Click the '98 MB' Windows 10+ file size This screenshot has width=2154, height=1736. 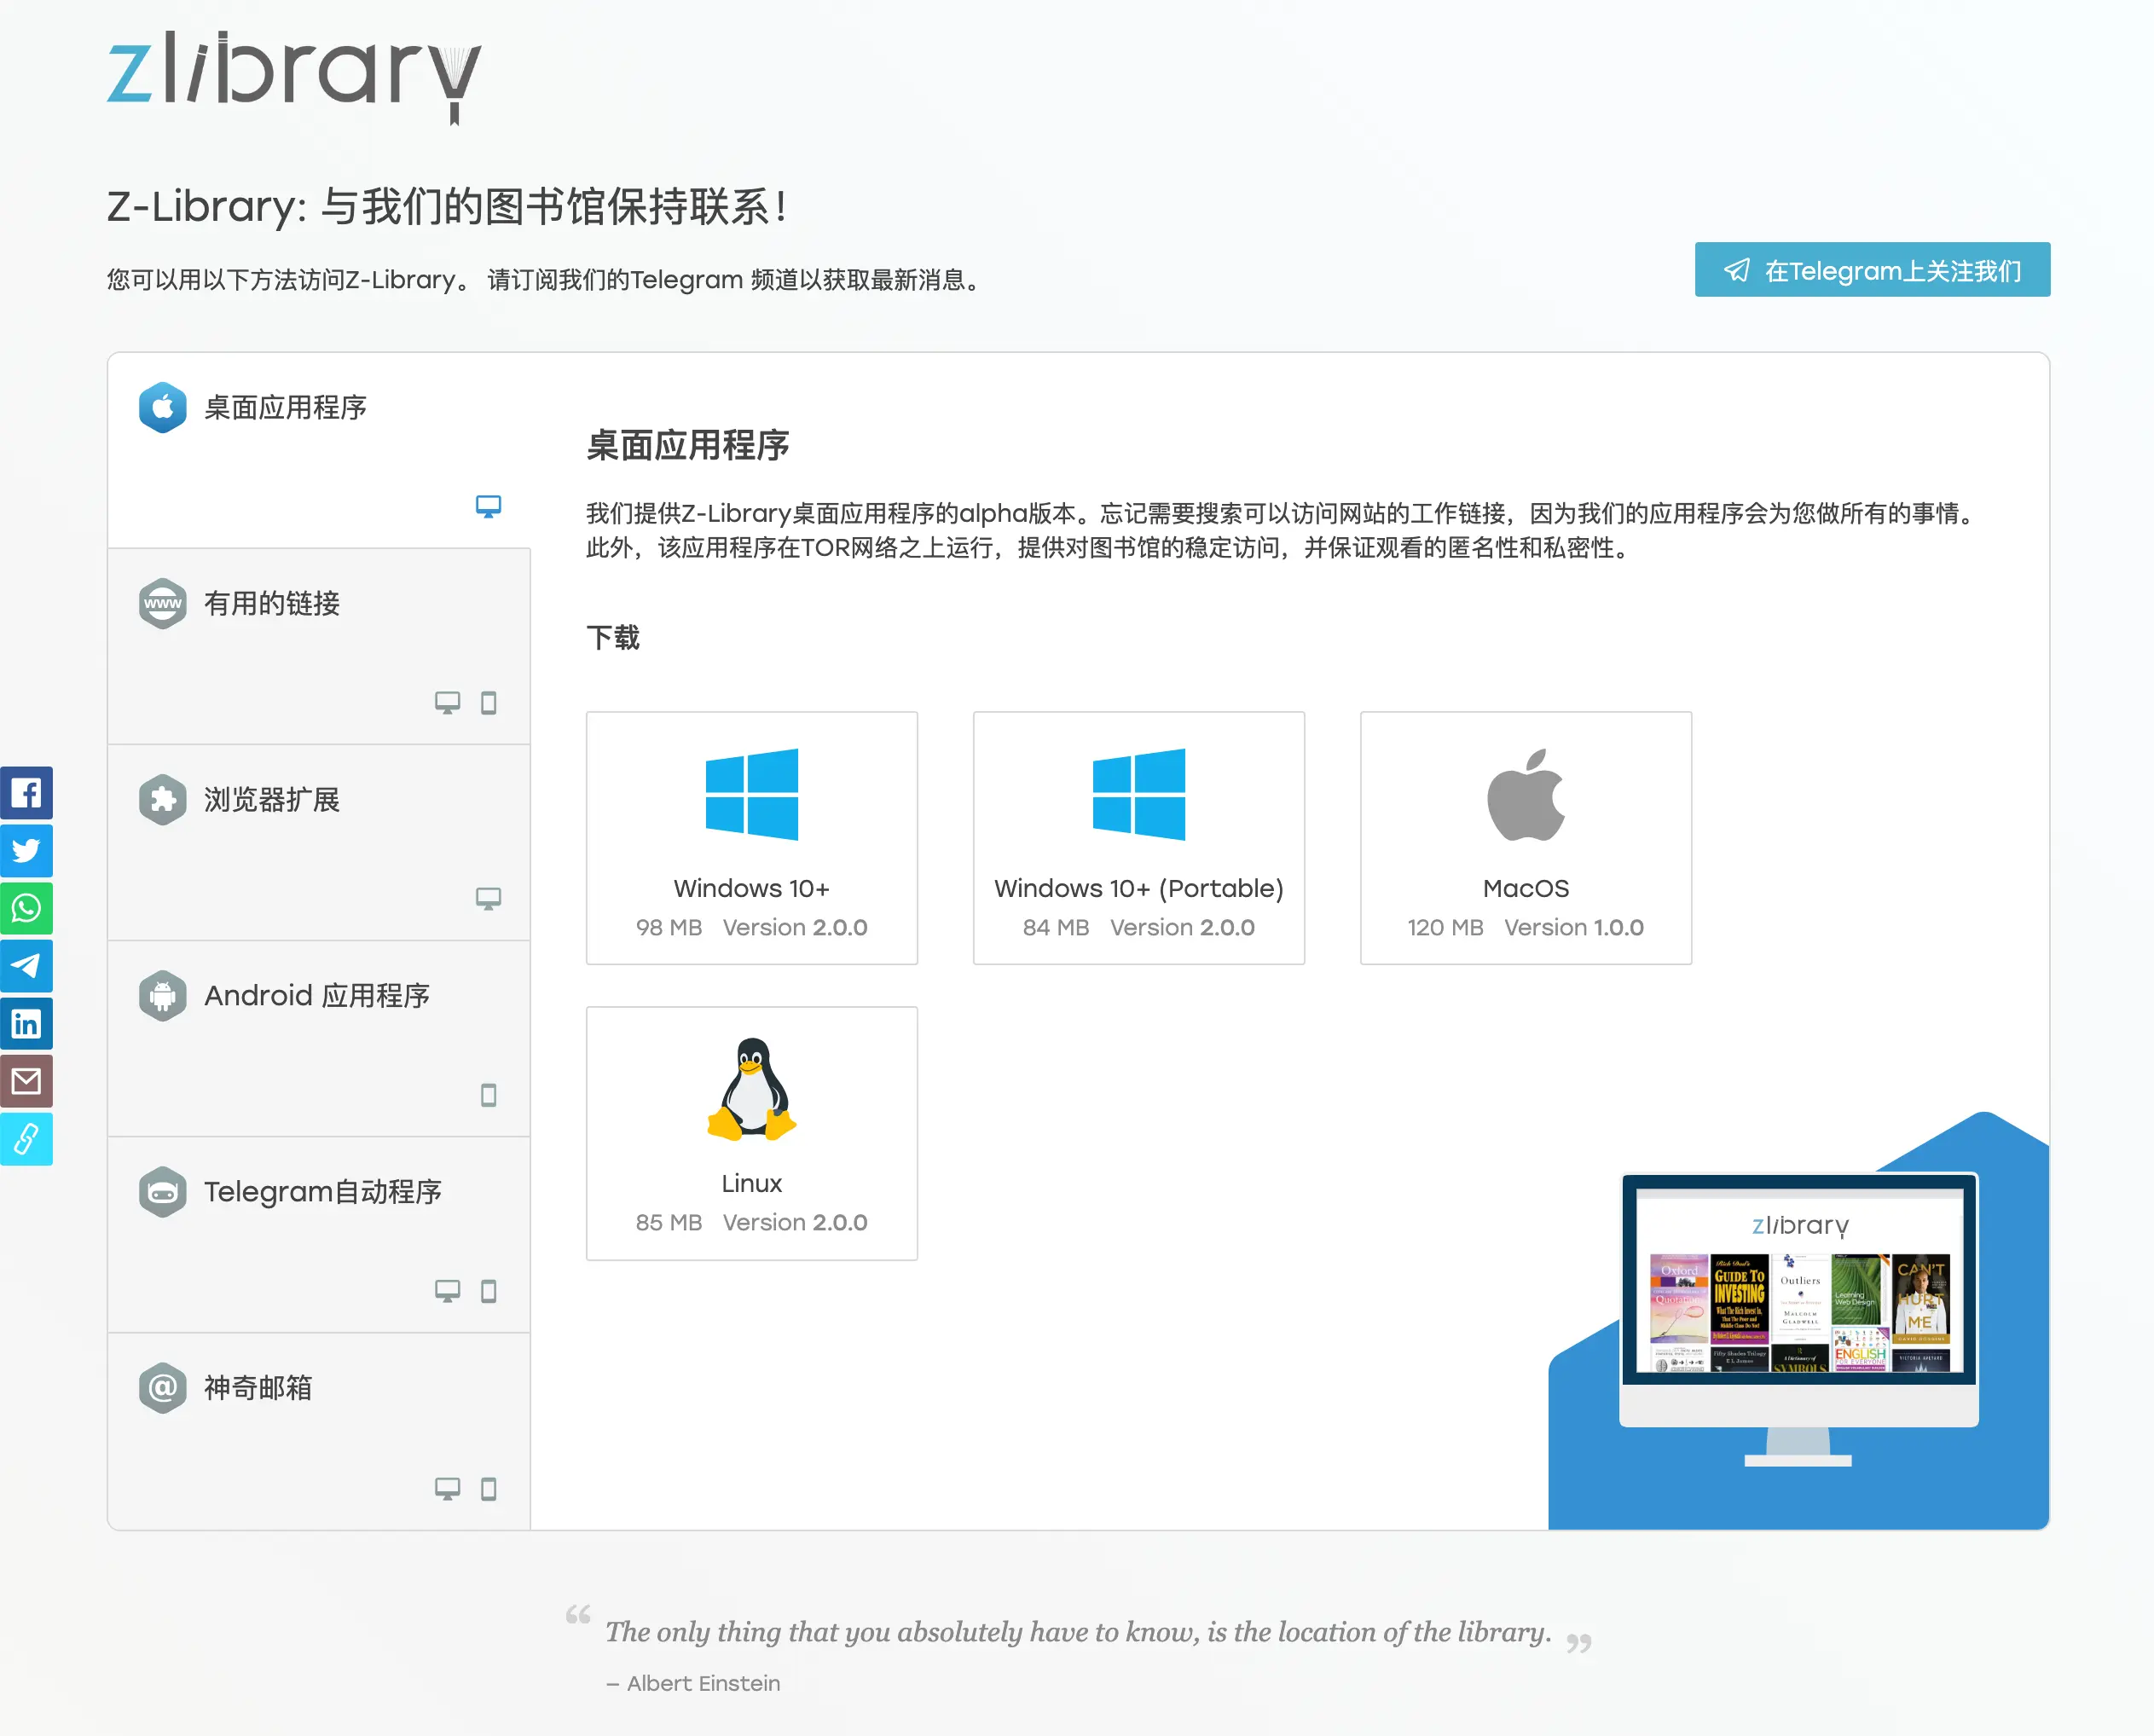pyautogui.click(x=669, y=927)
